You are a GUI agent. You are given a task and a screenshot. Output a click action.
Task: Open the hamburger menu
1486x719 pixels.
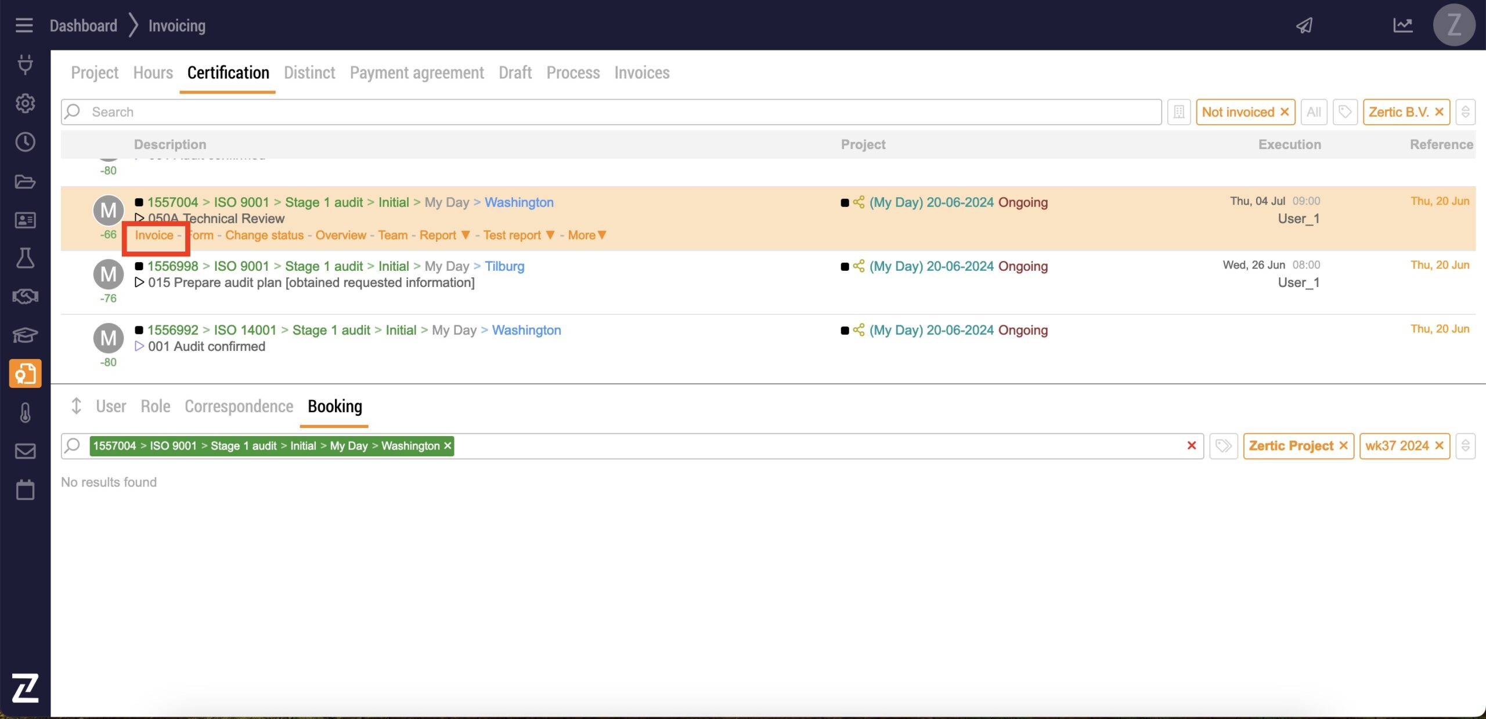(x=24, y=26)
